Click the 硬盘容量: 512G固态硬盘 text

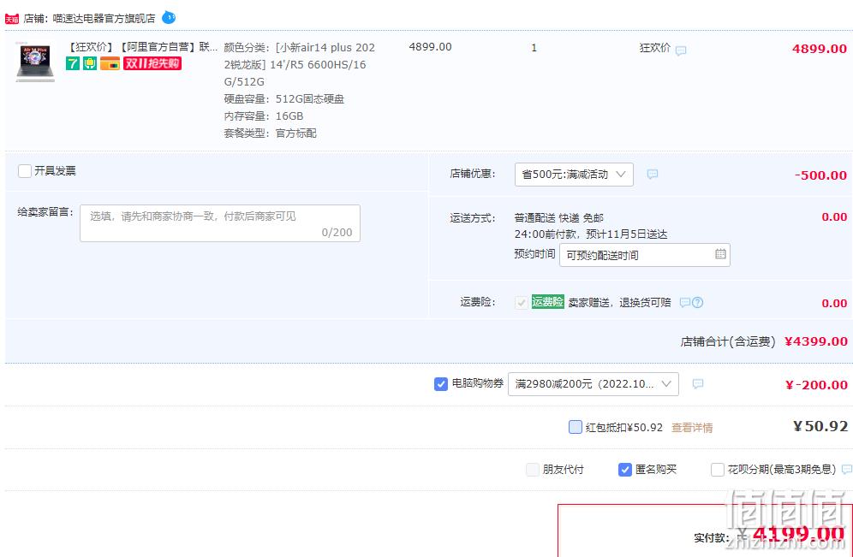click(x=284, y=99)
